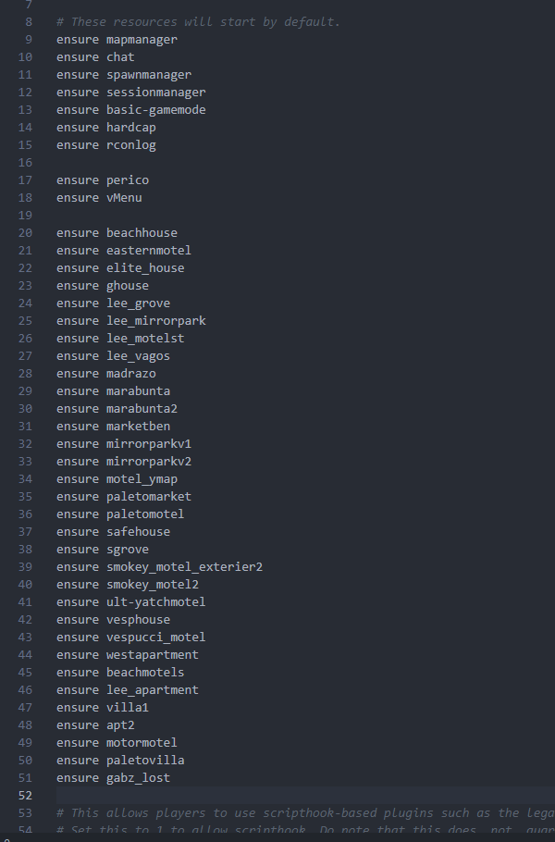Click on ult-yatchmotel entry
Image resolution: width=555 pixels, height=842 pixels.
click(x=155, y=602)
